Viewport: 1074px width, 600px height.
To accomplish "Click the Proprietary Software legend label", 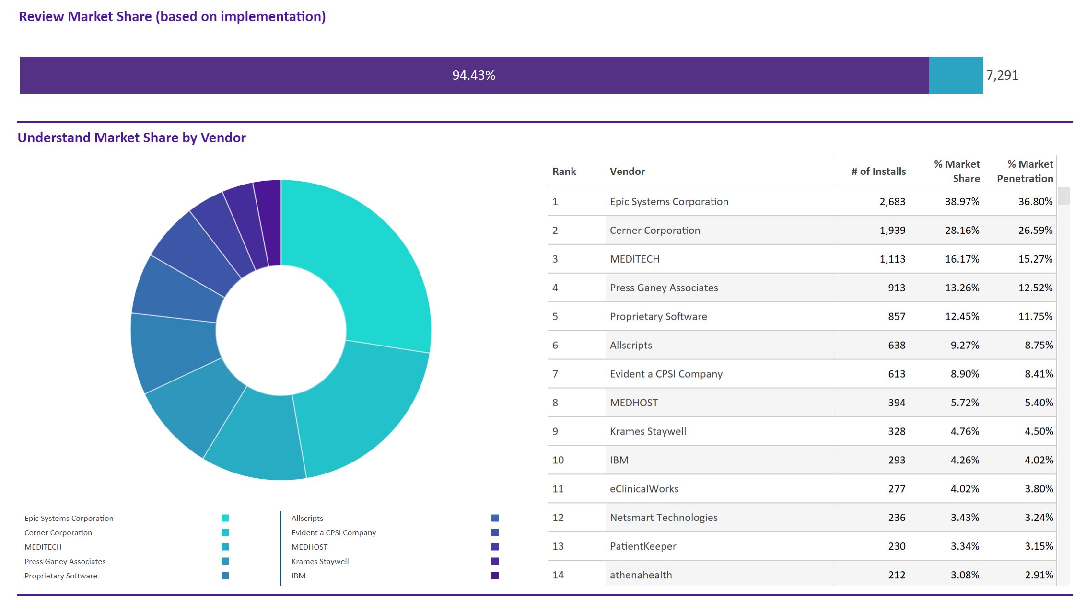I will pos(61,576).
